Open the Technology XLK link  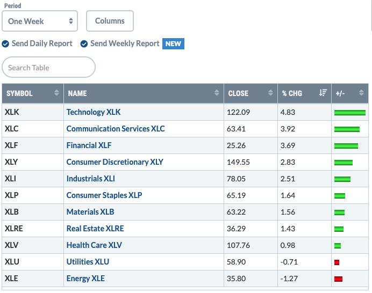(x=94, y=112)
